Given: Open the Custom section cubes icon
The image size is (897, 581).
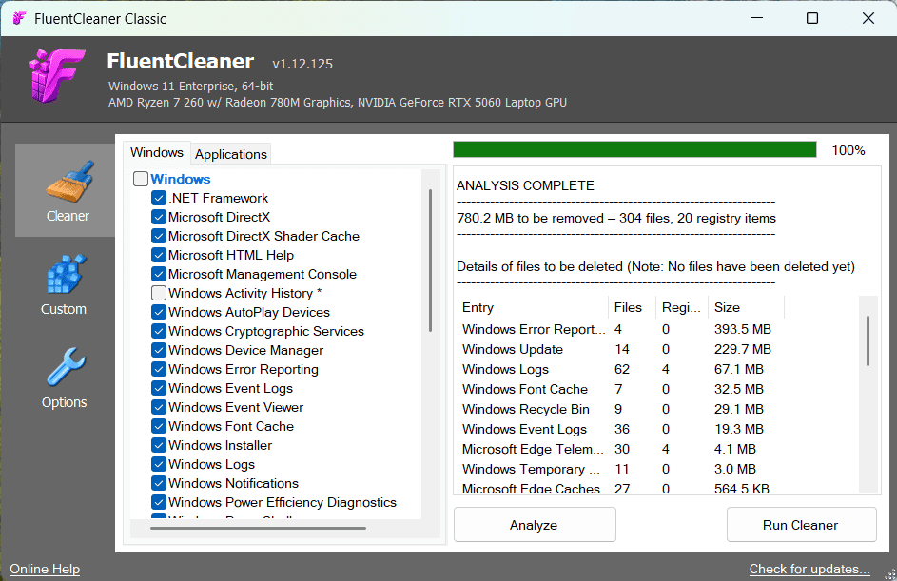Looking at the screenshot, I should click(x=67, y=274).
